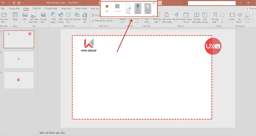This screenshot has height=136, width=256.
Task: Pin the recording toolbar dock
Action: coord(153,16)
